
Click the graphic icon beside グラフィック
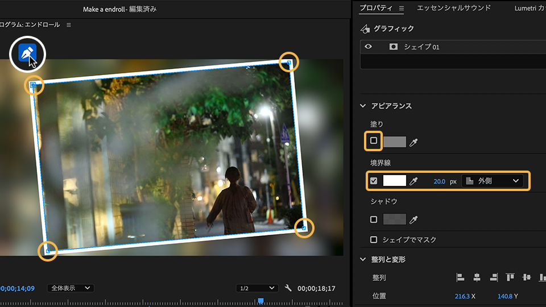(x=365, y=29)
